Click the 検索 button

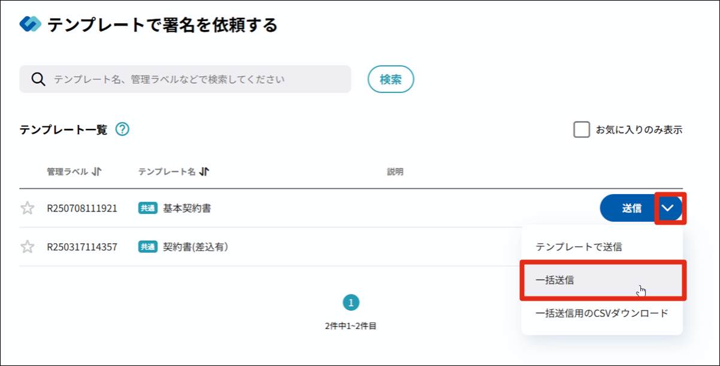391,79
